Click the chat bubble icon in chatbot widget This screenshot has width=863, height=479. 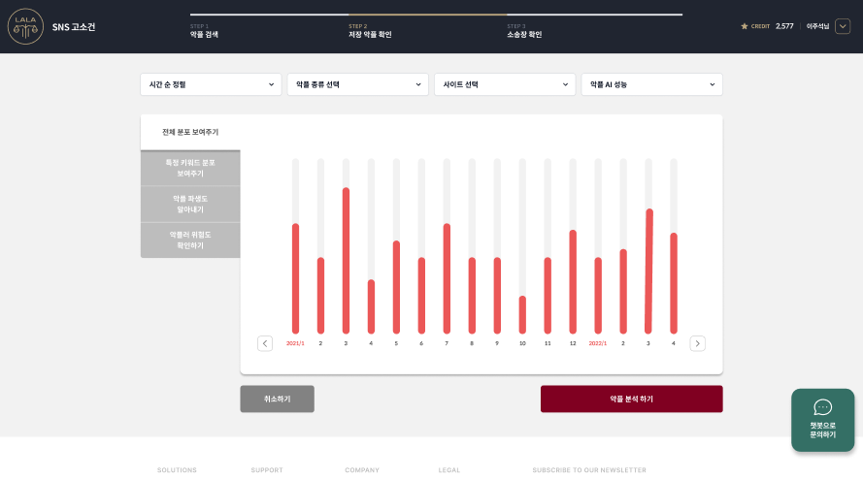(x=822, y=407)
